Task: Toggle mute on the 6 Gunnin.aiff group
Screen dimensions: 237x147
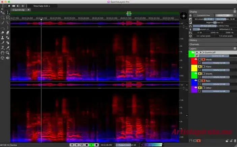Action: coord(197,53)
